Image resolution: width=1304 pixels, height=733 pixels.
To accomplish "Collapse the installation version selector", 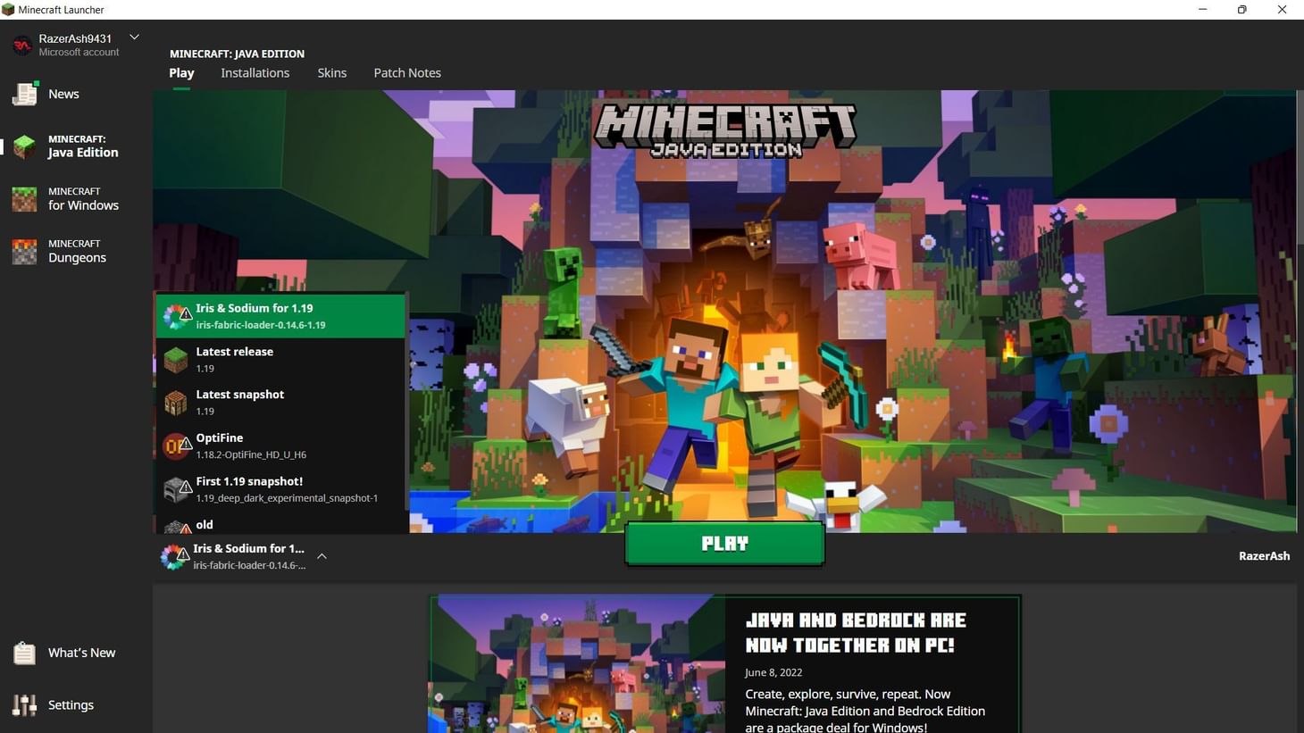I will [x=322, y=555].
